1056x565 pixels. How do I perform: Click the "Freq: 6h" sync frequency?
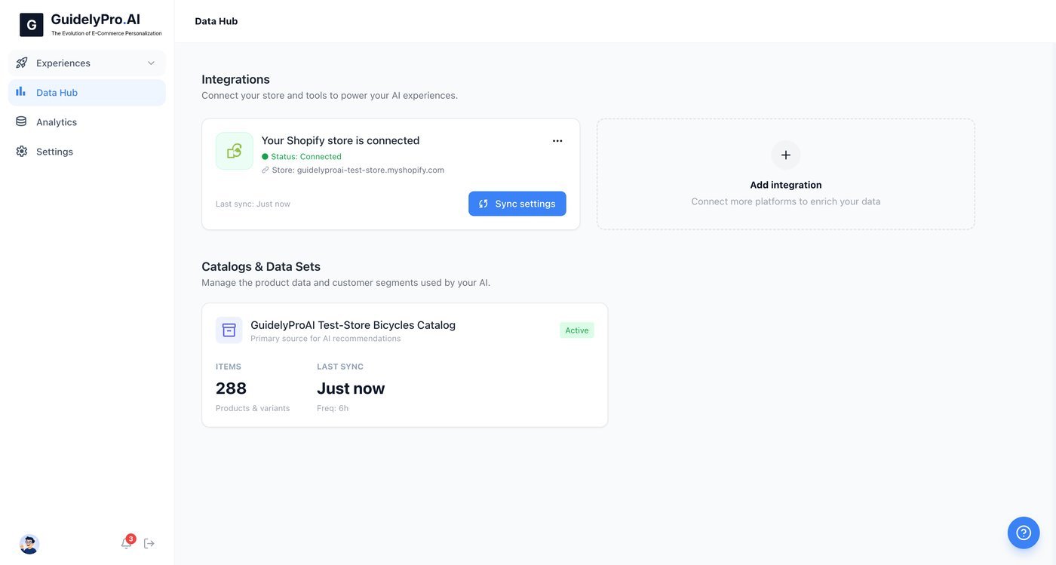click(x=333, y=408)
